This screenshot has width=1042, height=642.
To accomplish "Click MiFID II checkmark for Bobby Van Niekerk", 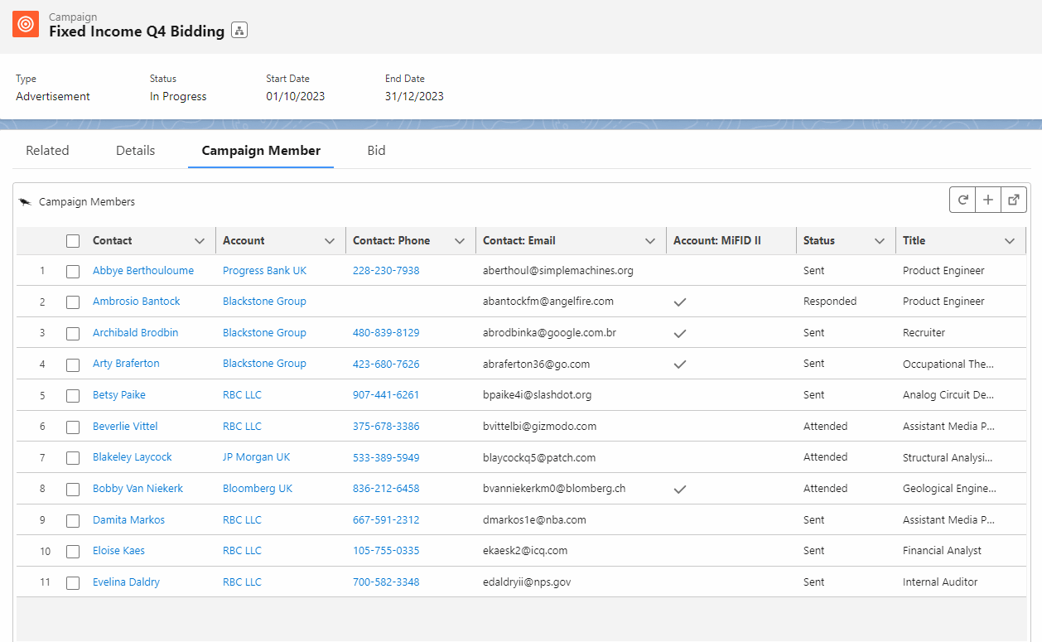I will tap(680, 489).
